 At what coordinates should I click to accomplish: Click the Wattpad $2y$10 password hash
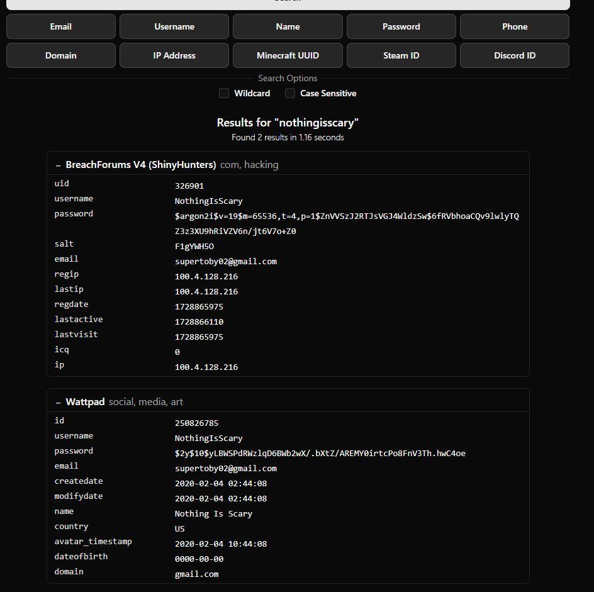pos(320,454)
